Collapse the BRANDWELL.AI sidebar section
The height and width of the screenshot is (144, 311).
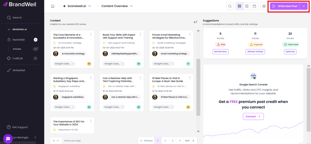pos(9,30)
